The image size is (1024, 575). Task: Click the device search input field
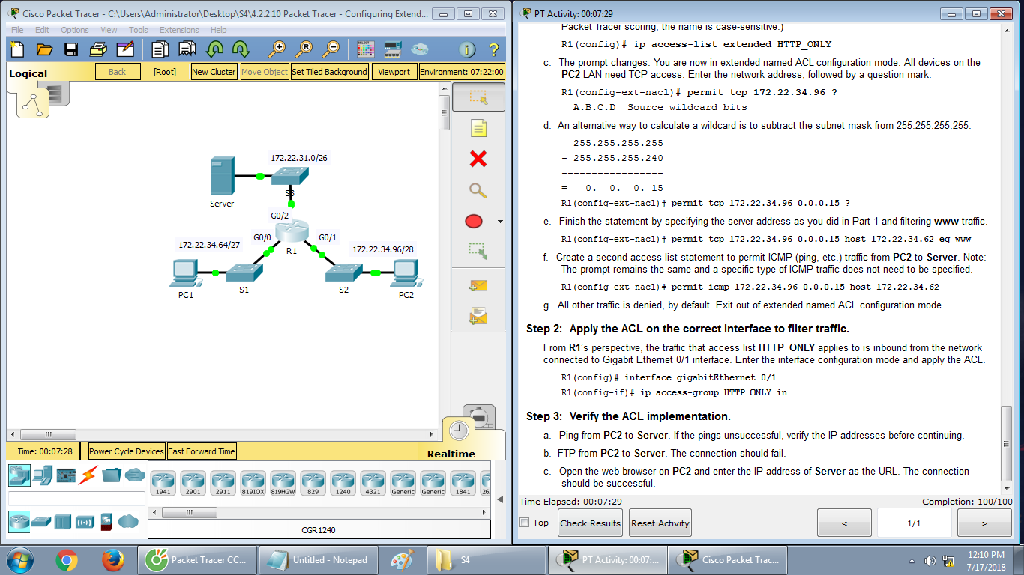pos(76,499)
